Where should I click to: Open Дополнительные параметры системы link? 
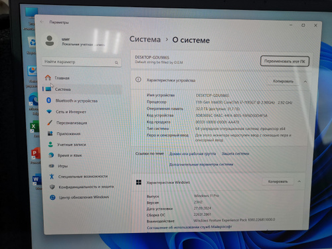[x=201, y=164]
